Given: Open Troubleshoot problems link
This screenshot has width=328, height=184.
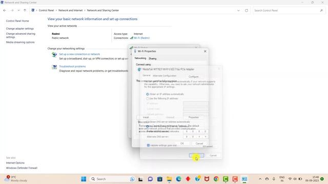Looking at the screenshot, I should coord(72,66).
